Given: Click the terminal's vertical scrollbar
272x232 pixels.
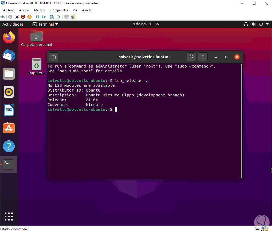Looking at the screenshot, I should [x=242, y=121].
